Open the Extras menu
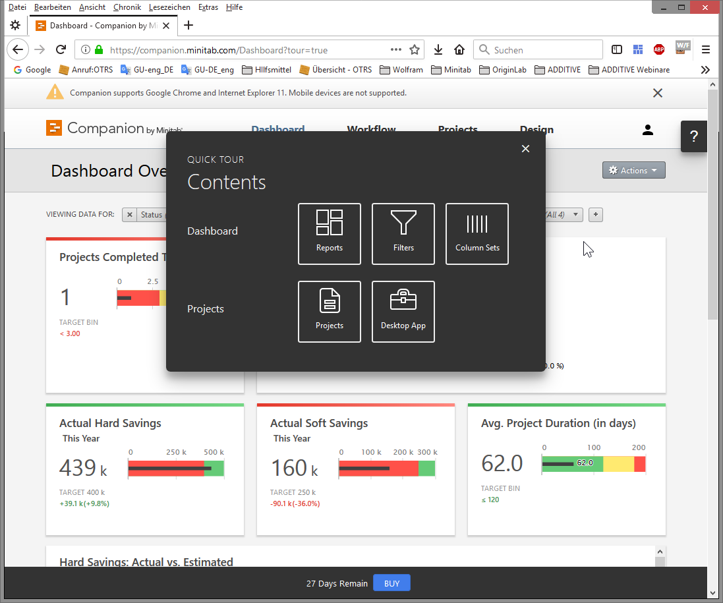This screenshot has height=603, width=723. pos(208,7)
